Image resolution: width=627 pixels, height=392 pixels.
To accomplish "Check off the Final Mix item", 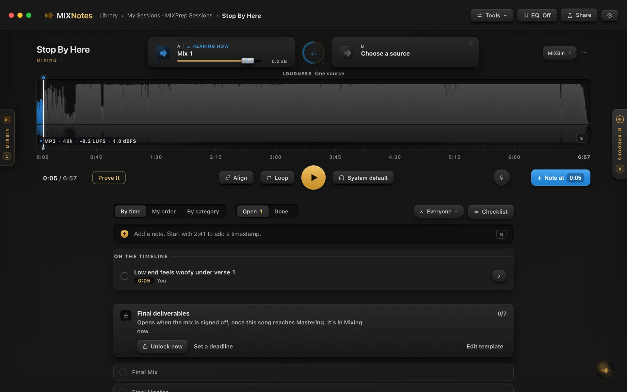I will pyautogui.click(x=123, y=372).
